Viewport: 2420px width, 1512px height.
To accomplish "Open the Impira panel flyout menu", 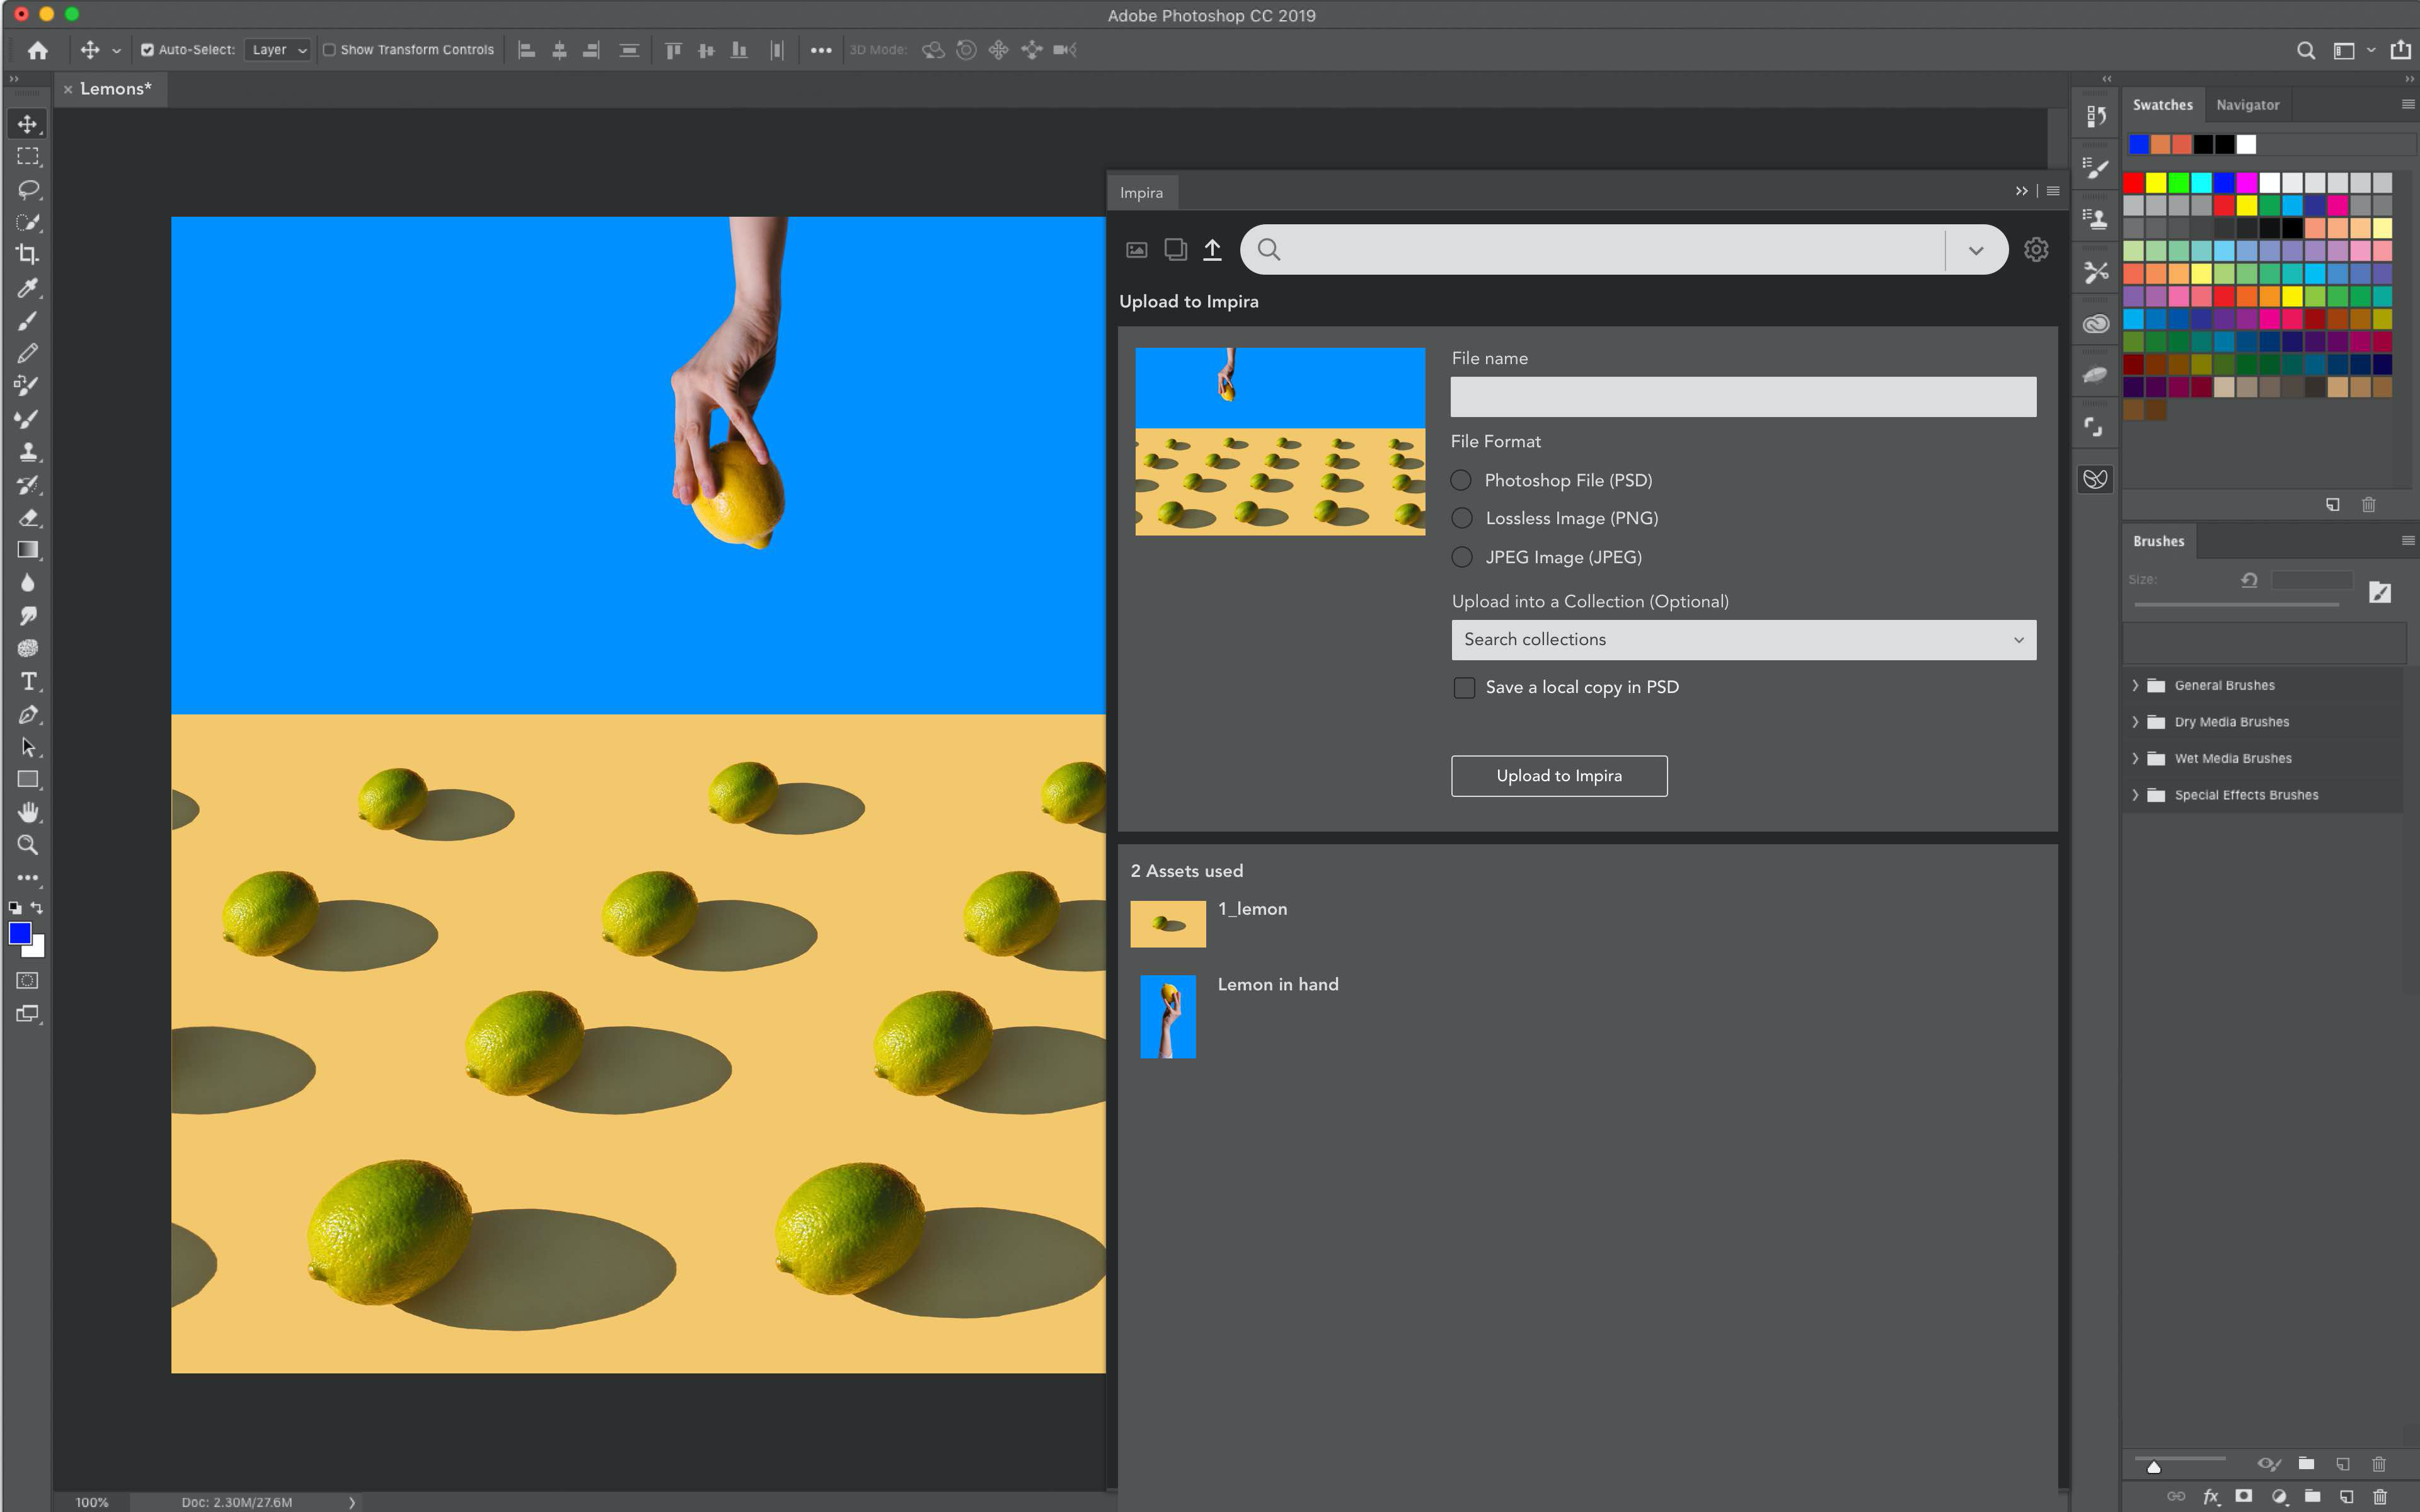I will [x=2053, y=191].
